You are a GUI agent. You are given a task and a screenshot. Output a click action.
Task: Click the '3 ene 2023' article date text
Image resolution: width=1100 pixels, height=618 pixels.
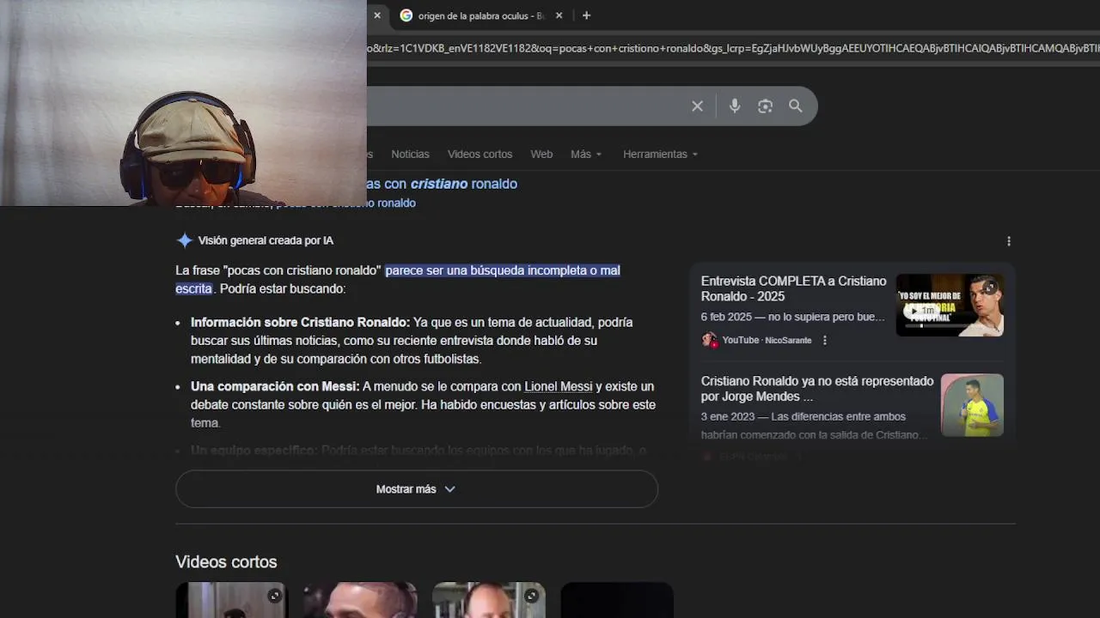728,416
